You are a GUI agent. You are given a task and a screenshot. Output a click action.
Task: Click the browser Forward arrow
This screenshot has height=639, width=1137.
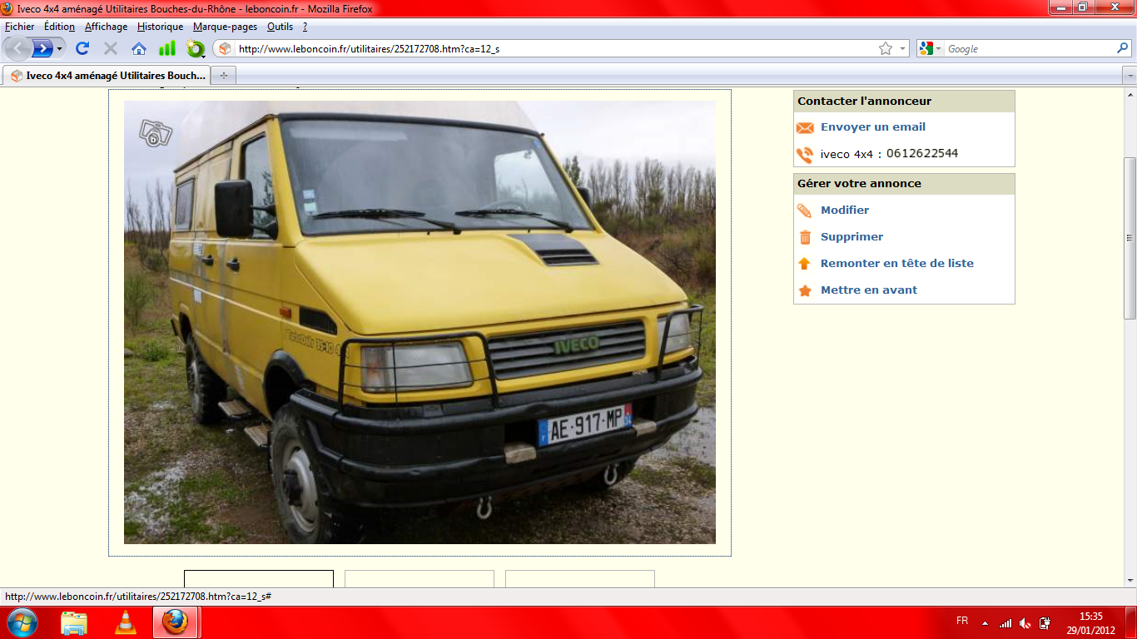[x=42, y=49]
